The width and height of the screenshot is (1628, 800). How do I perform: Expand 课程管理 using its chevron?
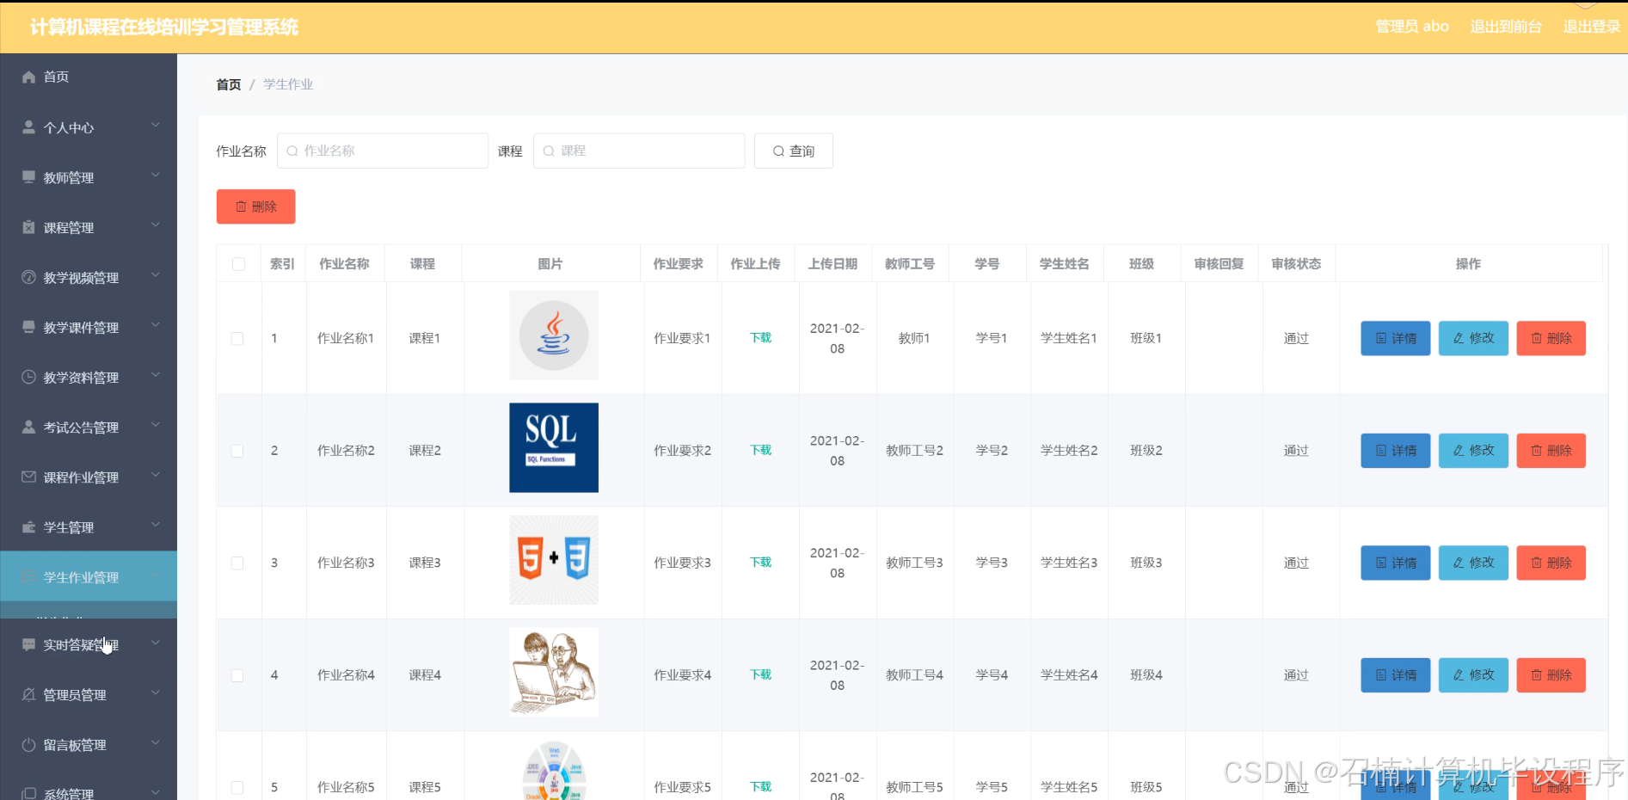[x=156, y=225]
